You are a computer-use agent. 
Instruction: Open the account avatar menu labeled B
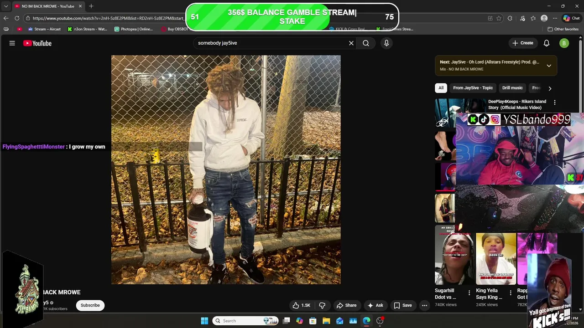coord(564,43)
